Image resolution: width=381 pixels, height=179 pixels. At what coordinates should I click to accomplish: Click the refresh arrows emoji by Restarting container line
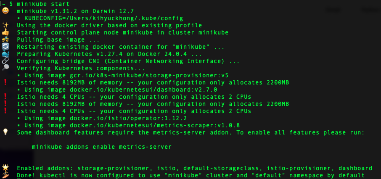pos(5,46)
